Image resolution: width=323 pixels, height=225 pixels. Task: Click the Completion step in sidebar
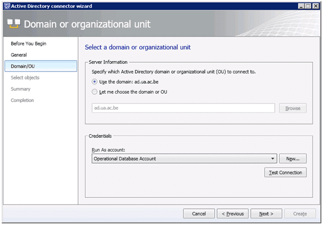coord(22,100)
